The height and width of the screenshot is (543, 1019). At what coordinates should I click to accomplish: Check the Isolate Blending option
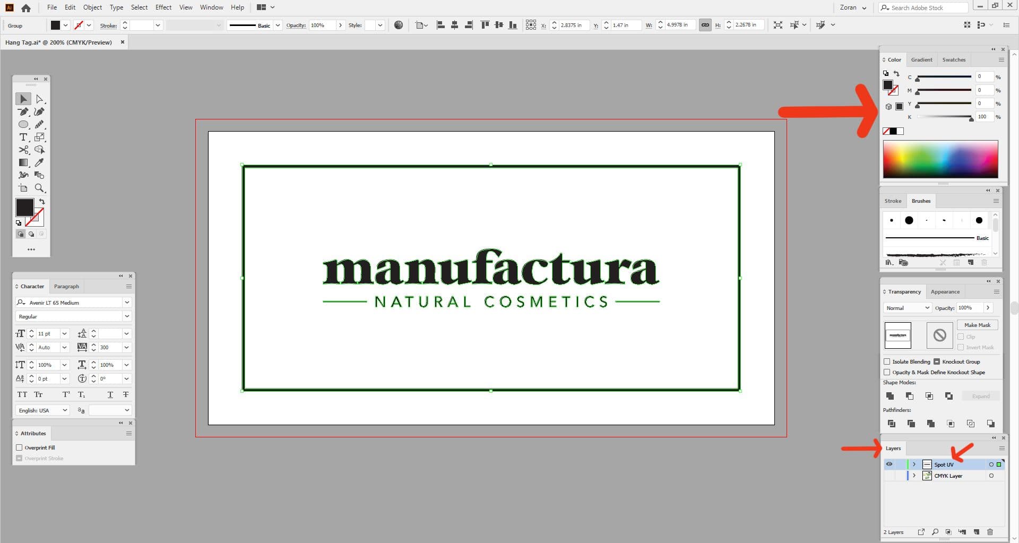click(x=887, y=361)
